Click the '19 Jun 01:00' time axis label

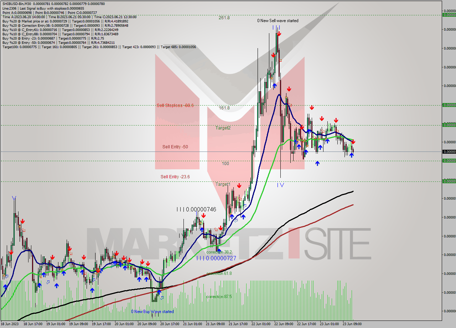click(x=56, y=324)
